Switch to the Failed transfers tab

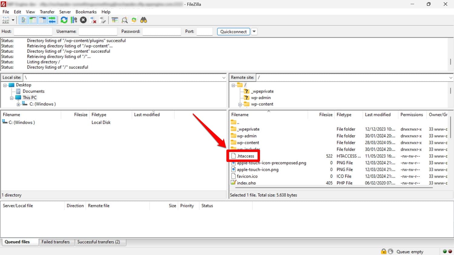(55, 242)
